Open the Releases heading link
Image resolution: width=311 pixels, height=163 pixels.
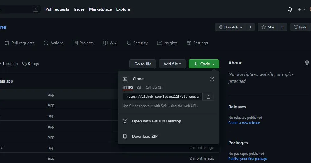pyautogui.click(x=237, y=107)
